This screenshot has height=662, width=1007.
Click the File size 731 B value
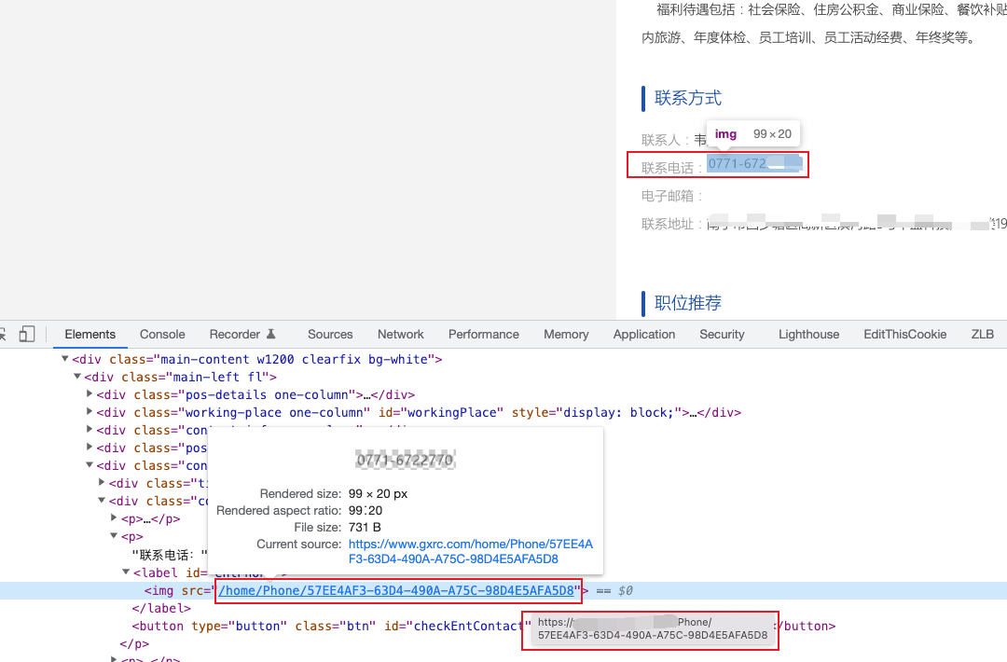tap(365, 527)
